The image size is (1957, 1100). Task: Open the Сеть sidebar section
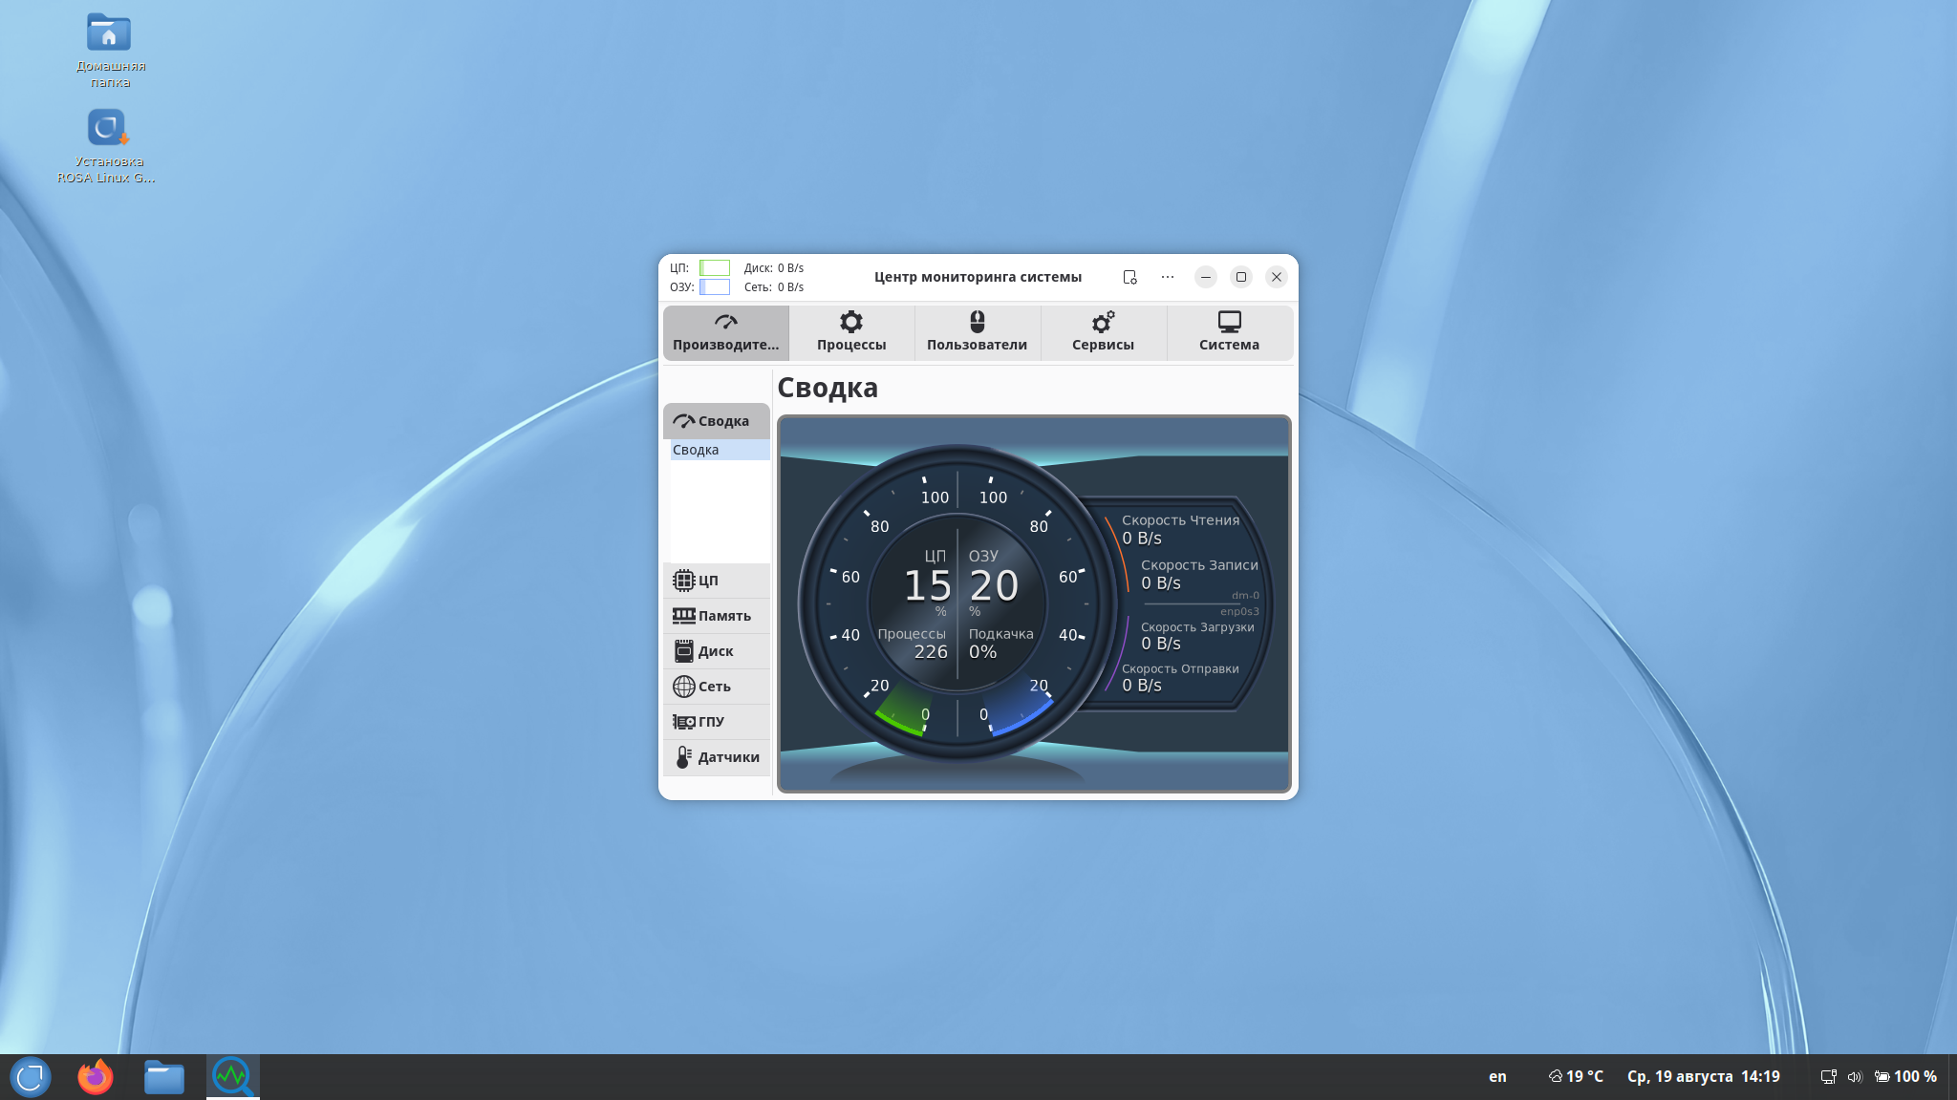(x=716, y=687)
